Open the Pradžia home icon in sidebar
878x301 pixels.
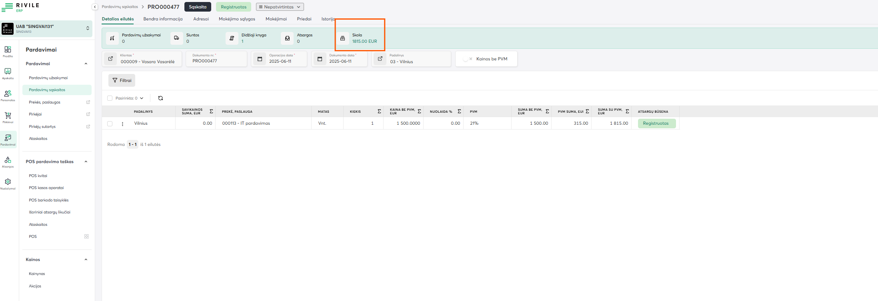(8, 50)
